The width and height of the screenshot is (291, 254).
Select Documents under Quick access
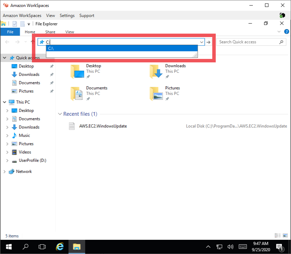[29, 83]
